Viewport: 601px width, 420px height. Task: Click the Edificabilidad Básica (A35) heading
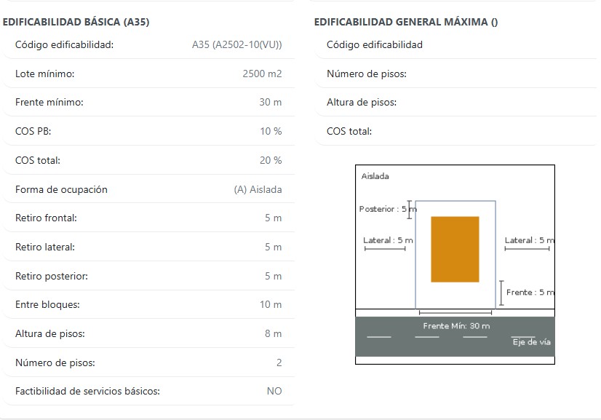click(x=76, y=22)
